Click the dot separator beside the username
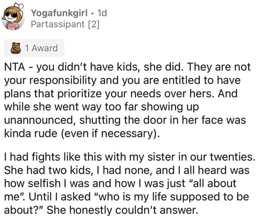 click(x=92, y=14)
